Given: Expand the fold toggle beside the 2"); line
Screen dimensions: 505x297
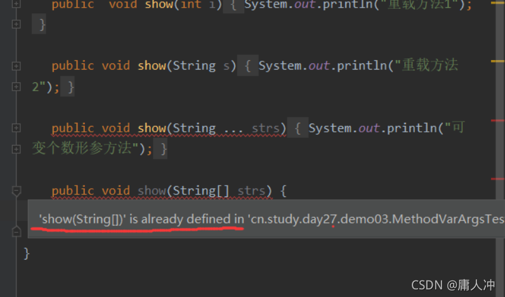Looking at the screenshot, I should coord(16,87).
